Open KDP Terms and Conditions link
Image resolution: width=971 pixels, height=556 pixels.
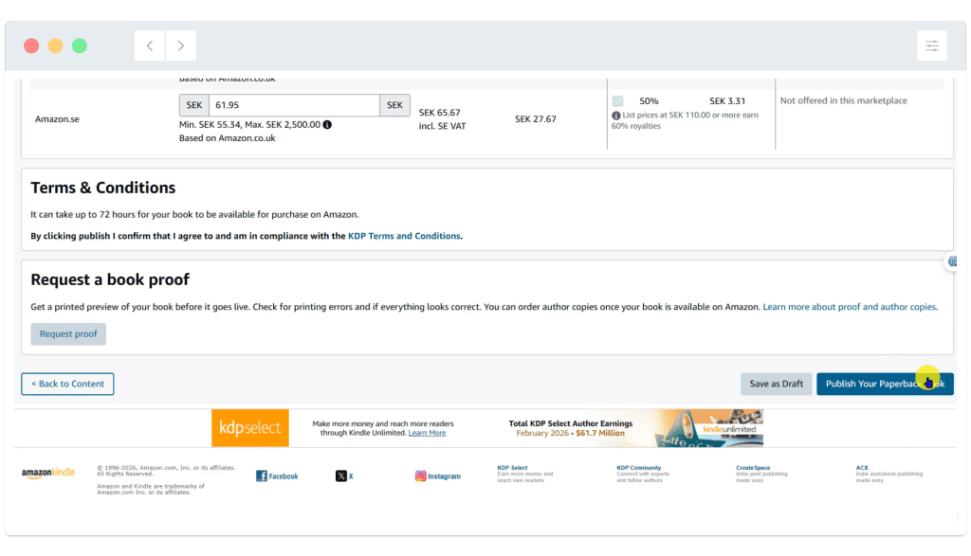(x=404, y=236)
